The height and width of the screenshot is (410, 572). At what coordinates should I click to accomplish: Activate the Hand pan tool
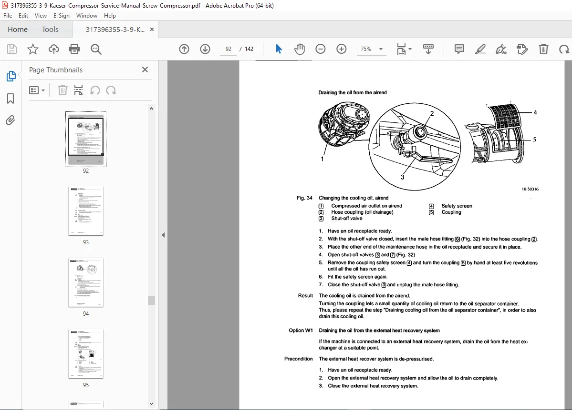(x=300, y=49)
